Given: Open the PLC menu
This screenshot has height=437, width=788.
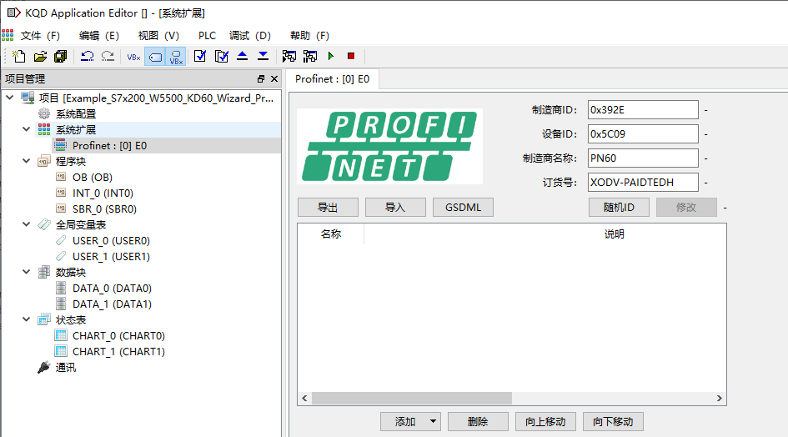Looking at the screenshot, I should coord(207,36).
